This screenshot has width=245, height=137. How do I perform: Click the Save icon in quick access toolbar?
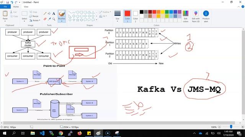coord(8,2)
